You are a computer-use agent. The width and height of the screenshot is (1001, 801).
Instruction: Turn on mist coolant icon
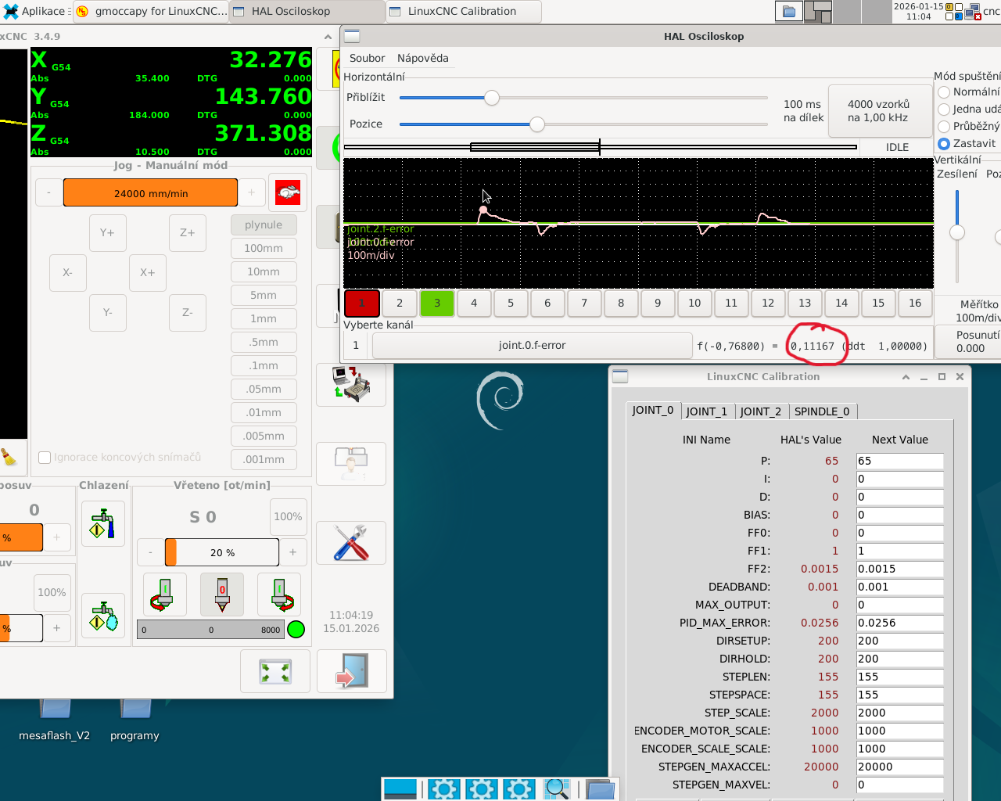(x=103, y=616)
